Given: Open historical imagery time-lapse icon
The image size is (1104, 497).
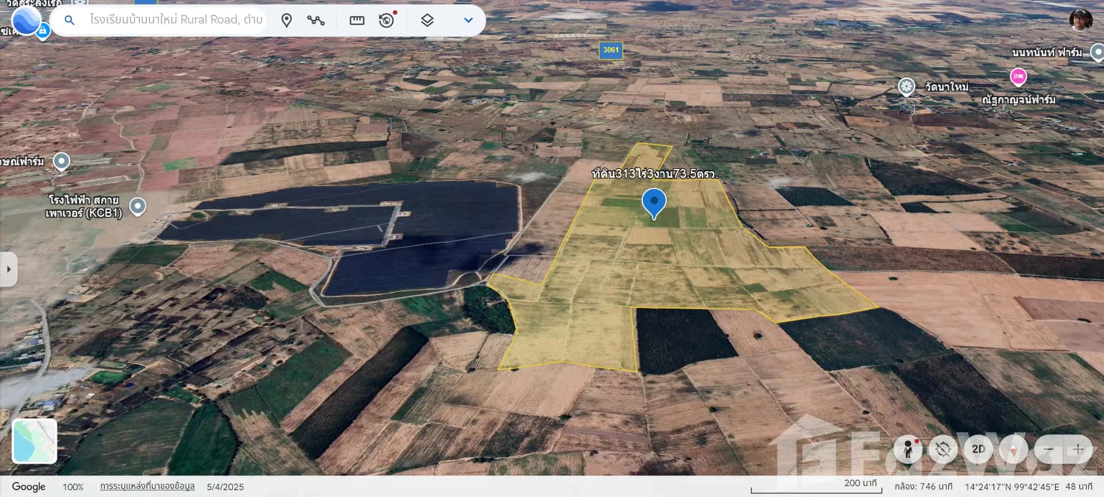Looking at the screenshot, I should [386, 21].
